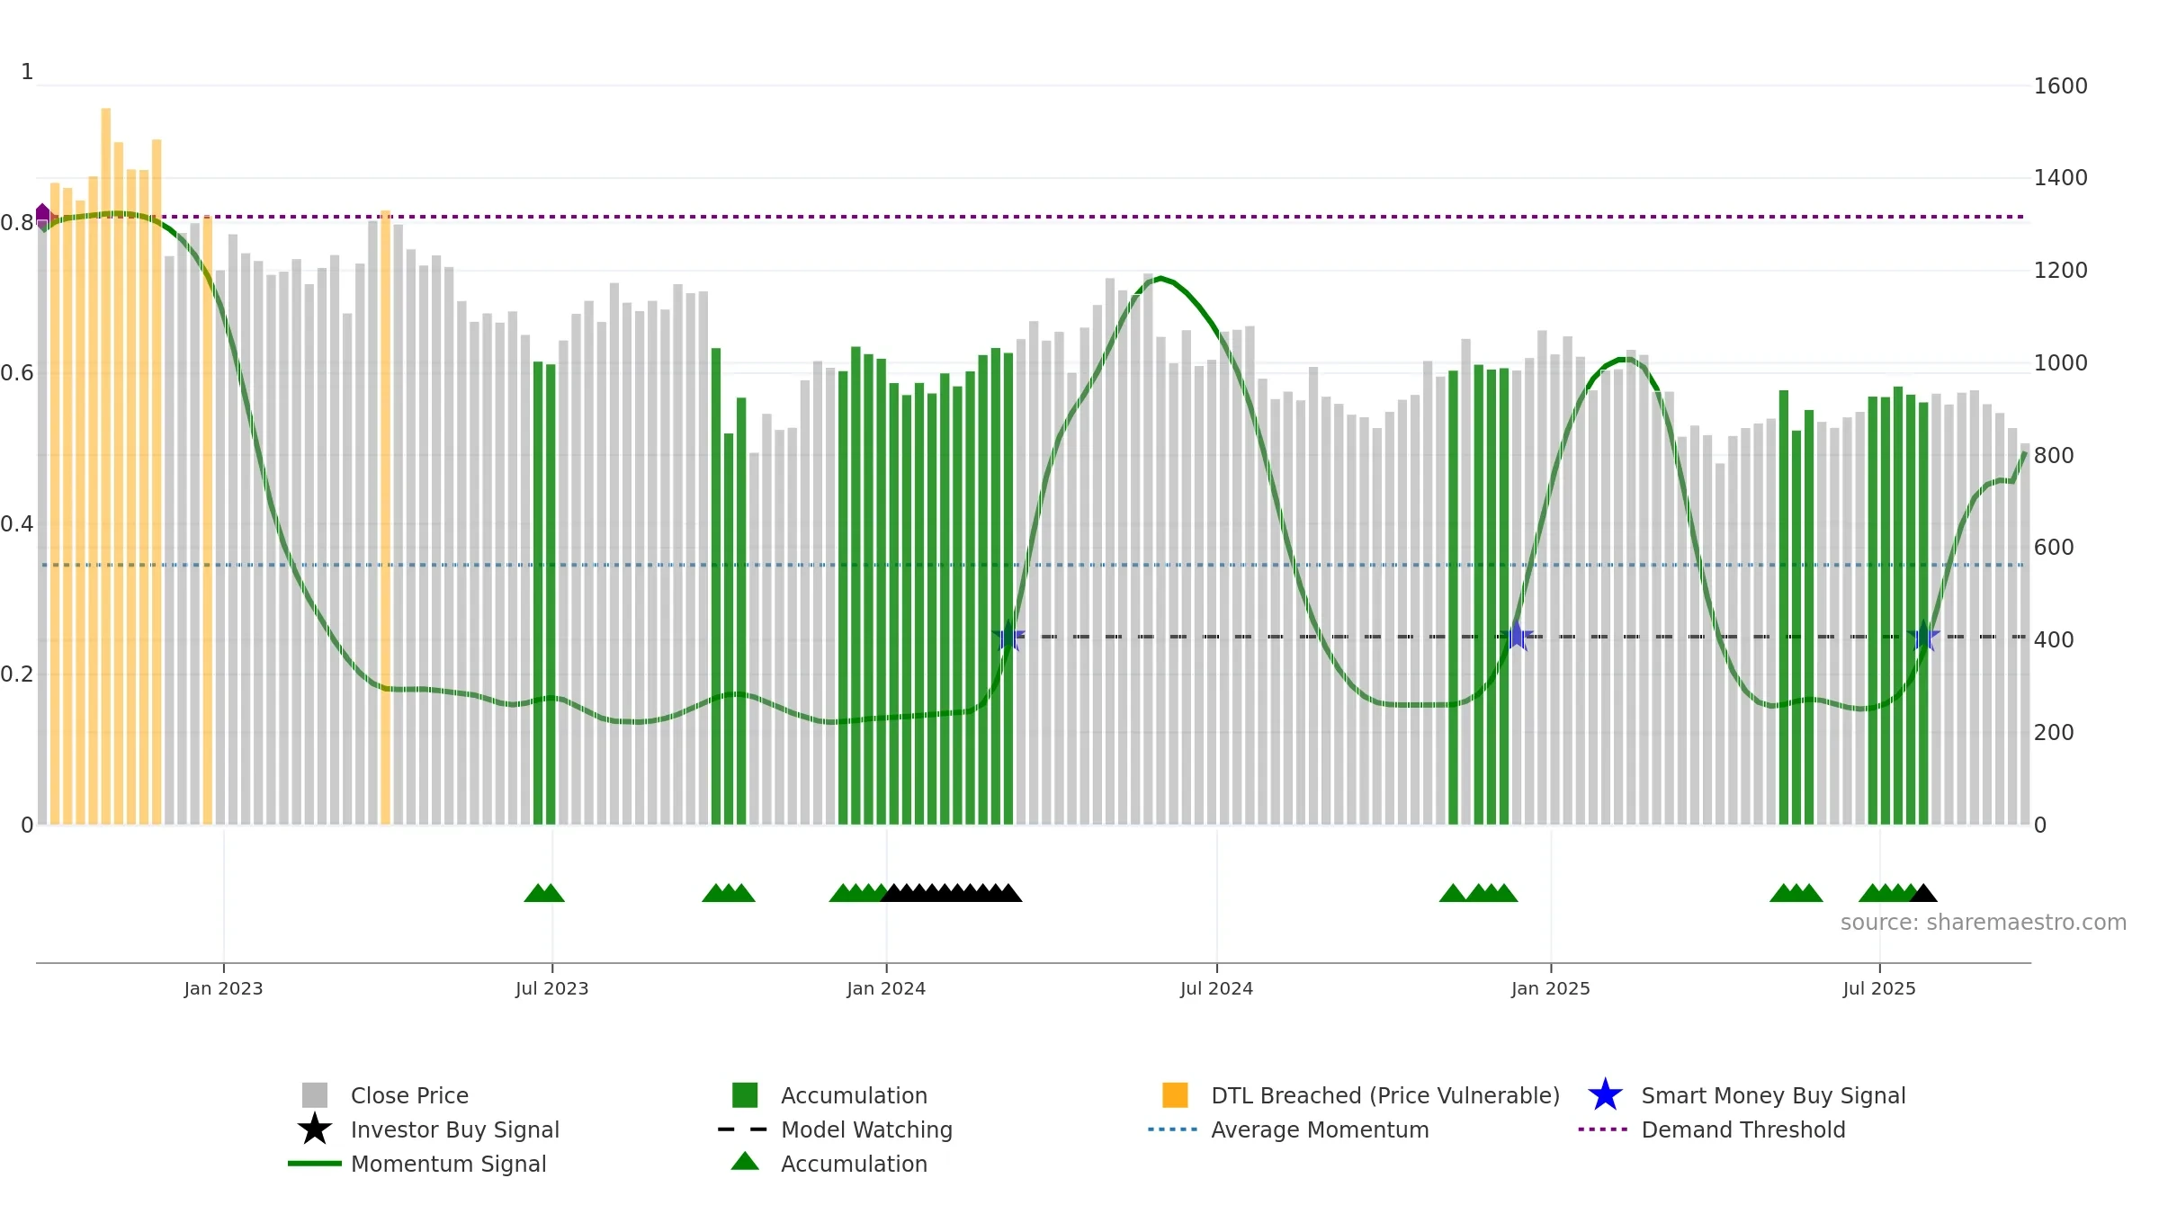Click the Jan 2024 x-axis label
The height and width of the screenshot is (1214, 2159).
(x=886, y=989)
